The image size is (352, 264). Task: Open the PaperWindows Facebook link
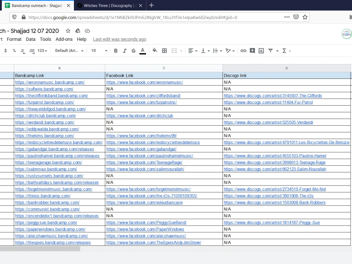(145, 229)
